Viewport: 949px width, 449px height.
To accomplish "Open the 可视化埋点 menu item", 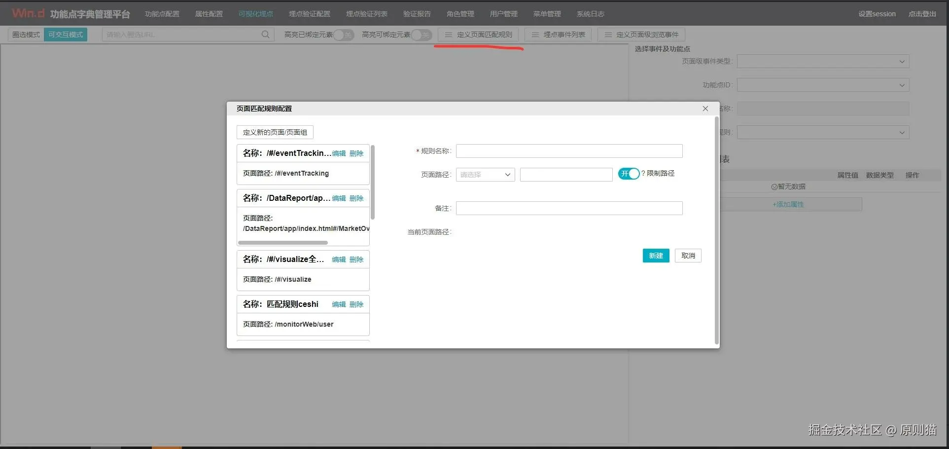I will tap(256, 14).
